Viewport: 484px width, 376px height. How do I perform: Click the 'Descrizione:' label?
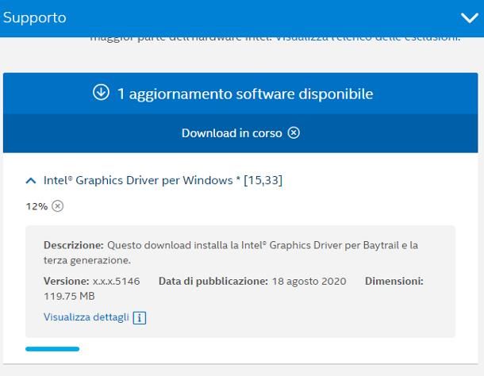point(74,245)
